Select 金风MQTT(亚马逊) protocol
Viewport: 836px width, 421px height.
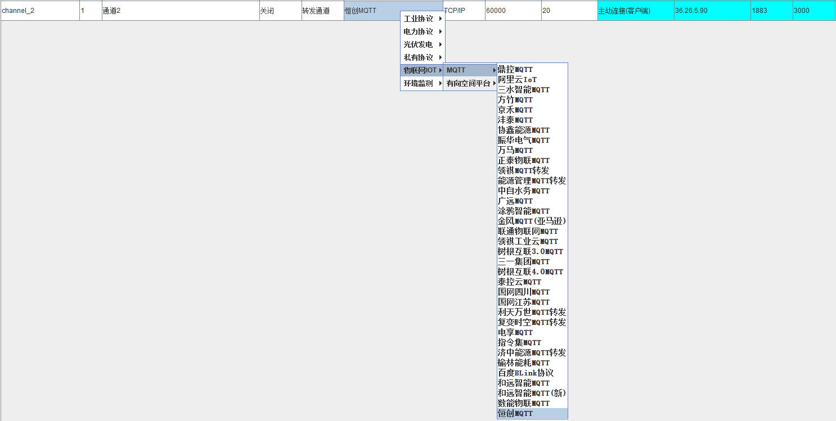pos(532,221)
